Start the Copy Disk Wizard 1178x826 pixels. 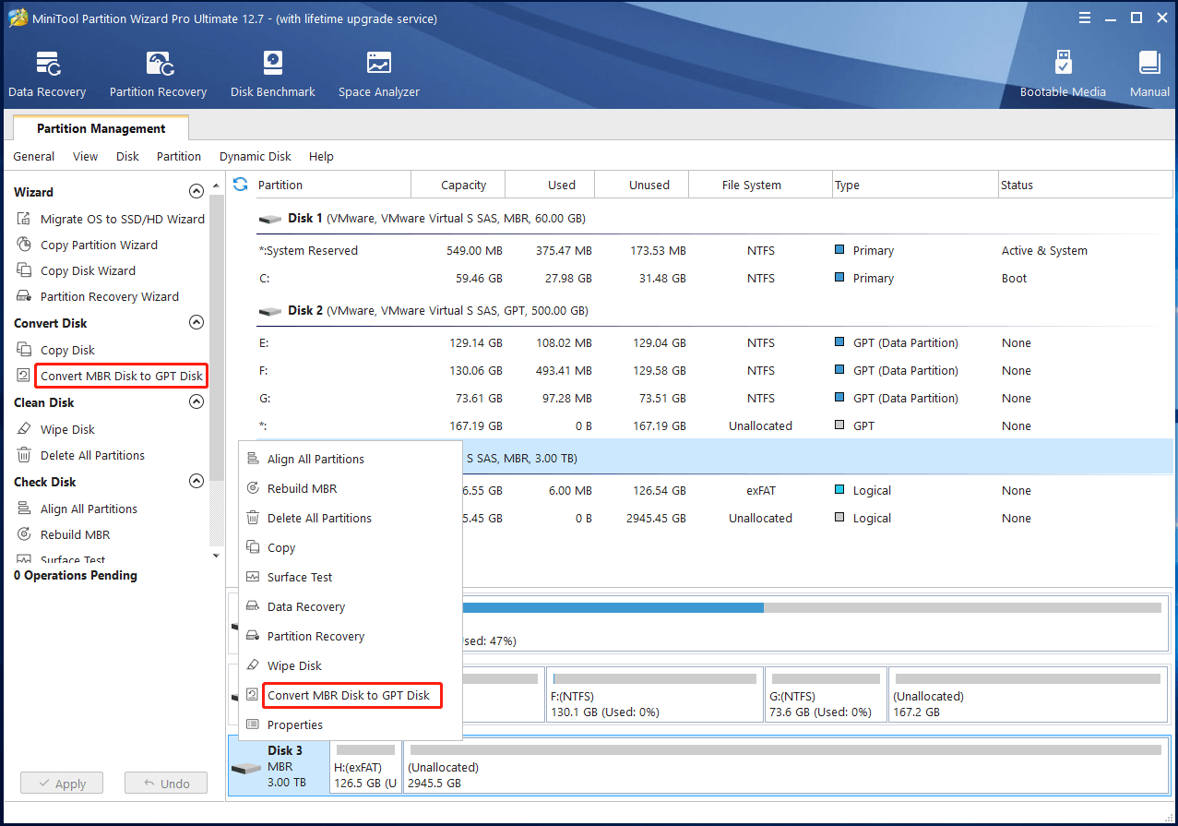pos(89,270)
